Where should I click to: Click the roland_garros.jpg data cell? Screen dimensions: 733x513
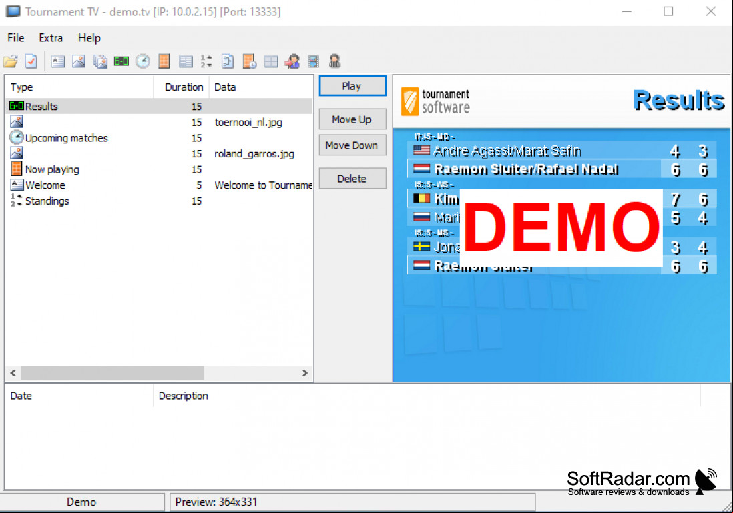(x=254, y=153)
